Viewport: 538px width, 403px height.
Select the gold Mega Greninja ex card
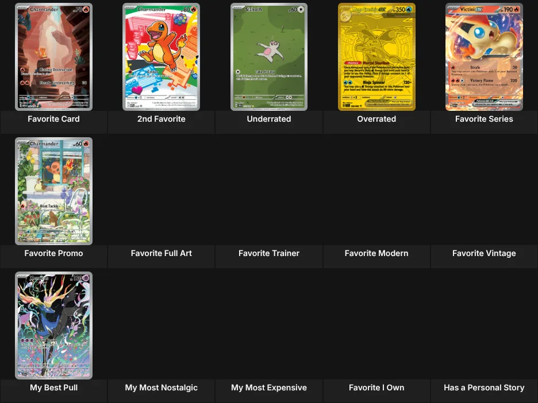coord(376,57)
